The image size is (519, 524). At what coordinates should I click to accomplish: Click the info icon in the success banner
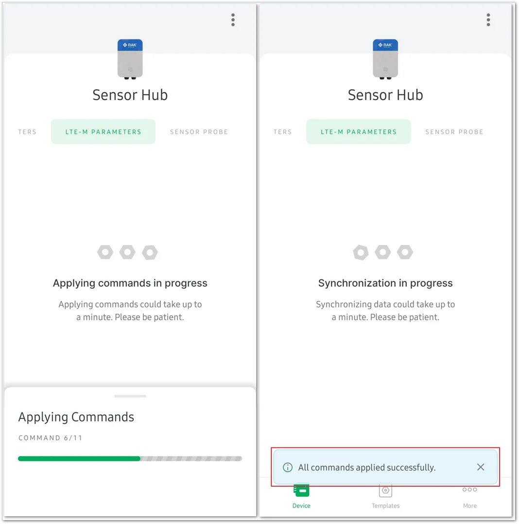287,467
